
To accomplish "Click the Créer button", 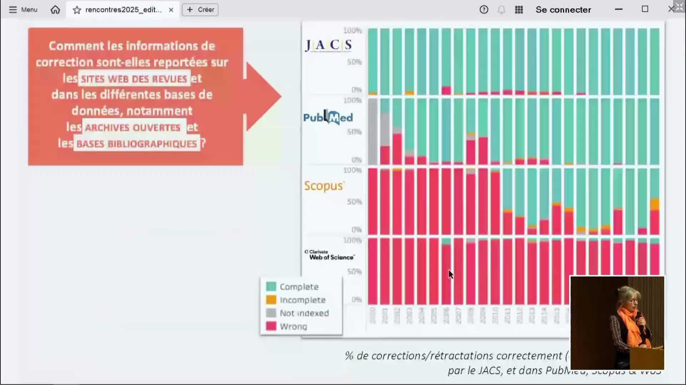I will point(200,10).
